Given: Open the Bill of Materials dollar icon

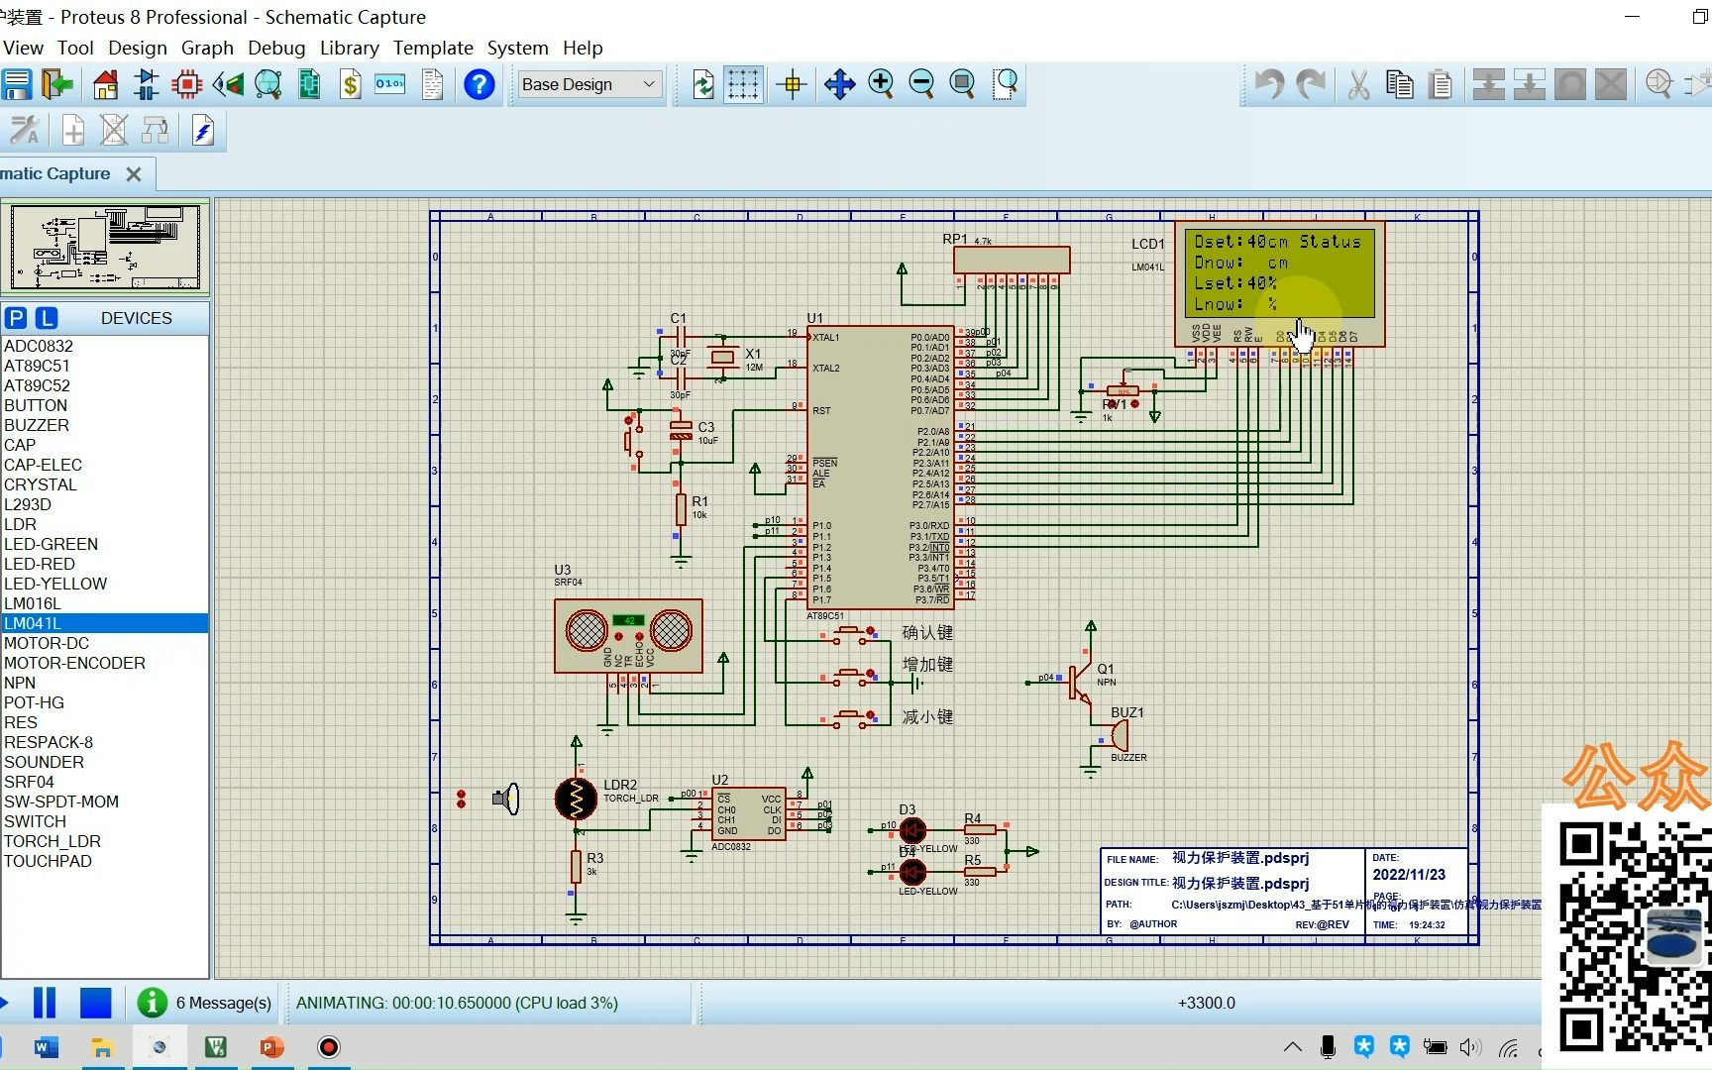Looking at the screenshot, I should coord(350,84).
